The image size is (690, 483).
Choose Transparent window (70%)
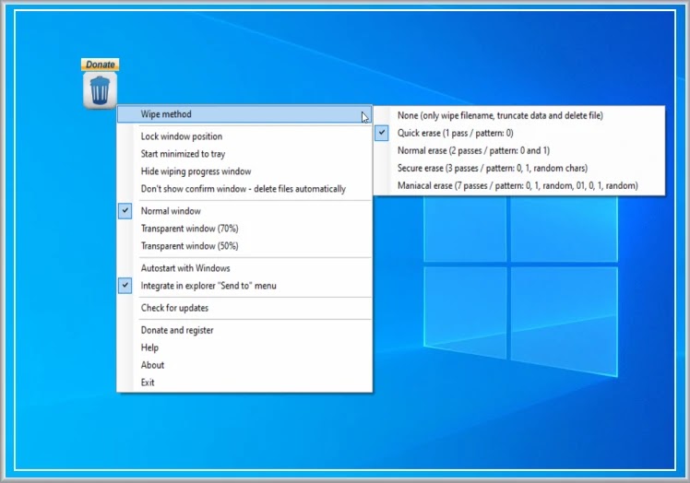tap(244, 229)
